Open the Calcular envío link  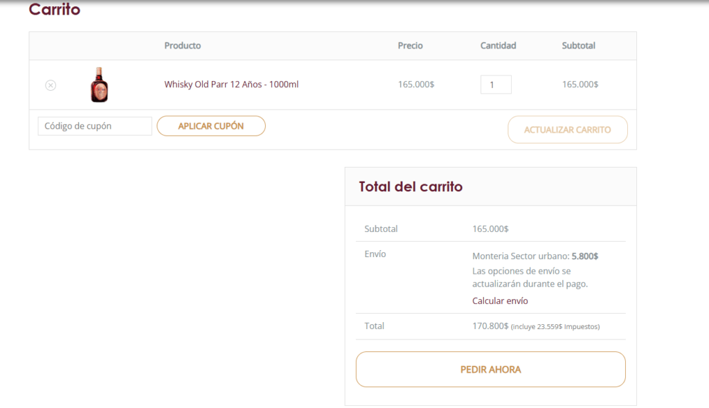(500, 301)
